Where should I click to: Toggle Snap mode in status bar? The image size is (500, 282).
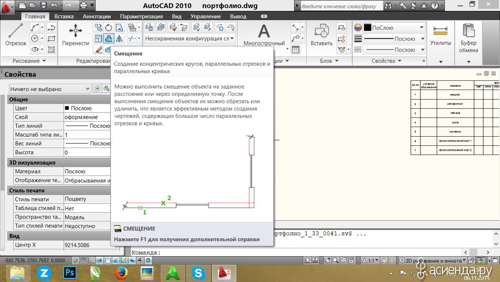pyautogui.click(x=76, y=260)
